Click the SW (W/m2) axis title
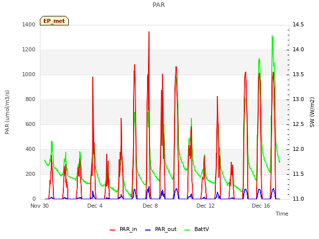Screen dimensions: 319x239 [x=312, y=112]
